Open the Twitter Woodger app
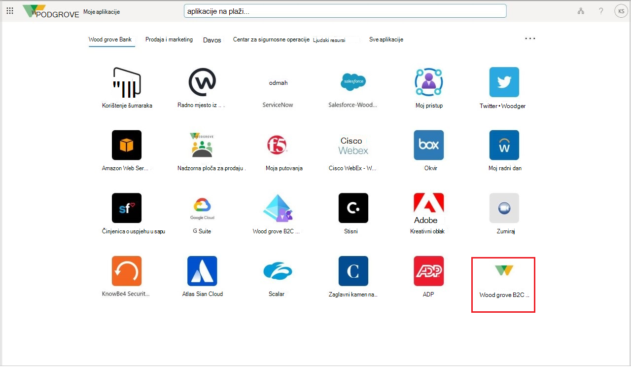The image size is (631, 368). tap(504, 82)
